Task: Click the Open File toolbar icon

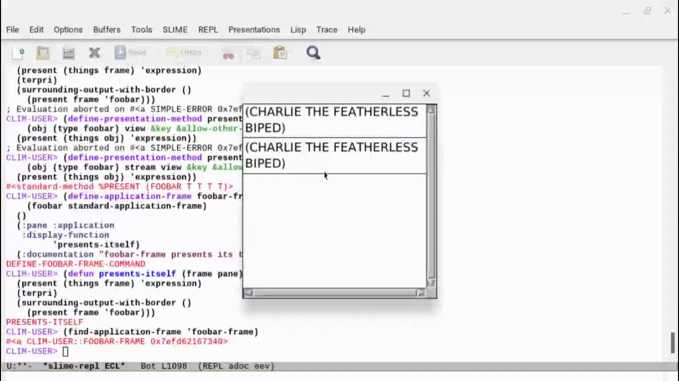Action: pos(44,53)
